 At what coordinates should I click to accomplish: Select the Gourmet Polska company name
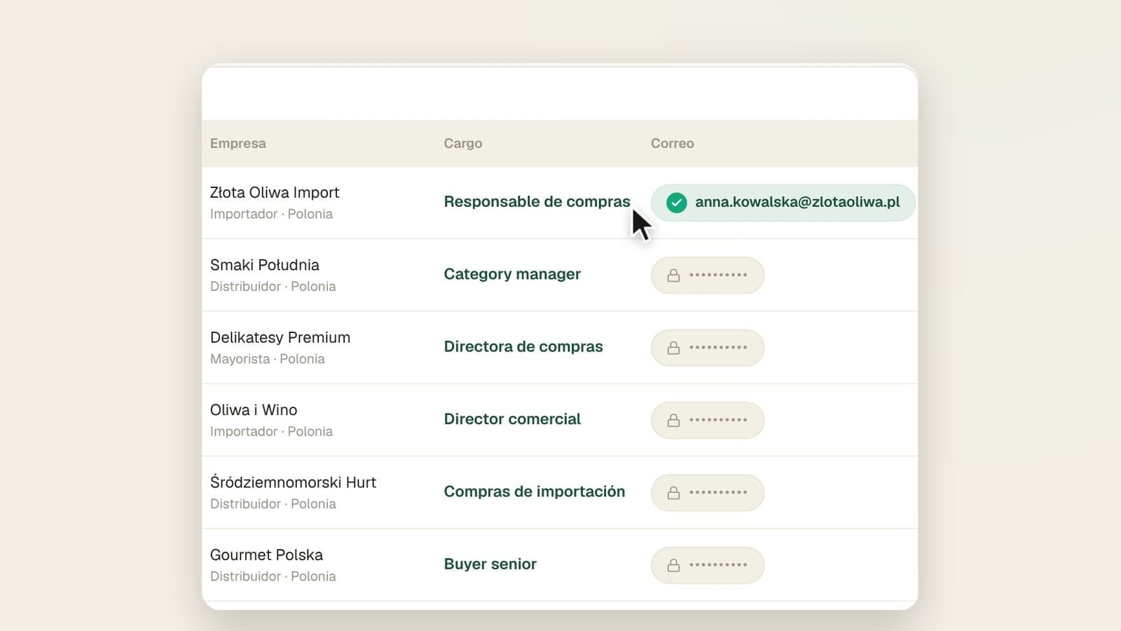coord(266,555)
